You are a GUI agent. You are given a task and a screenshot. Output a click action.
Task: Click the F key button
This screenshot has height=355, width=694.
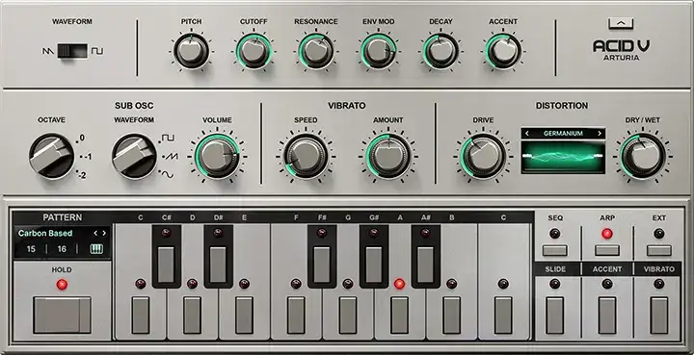coord(296,316)
